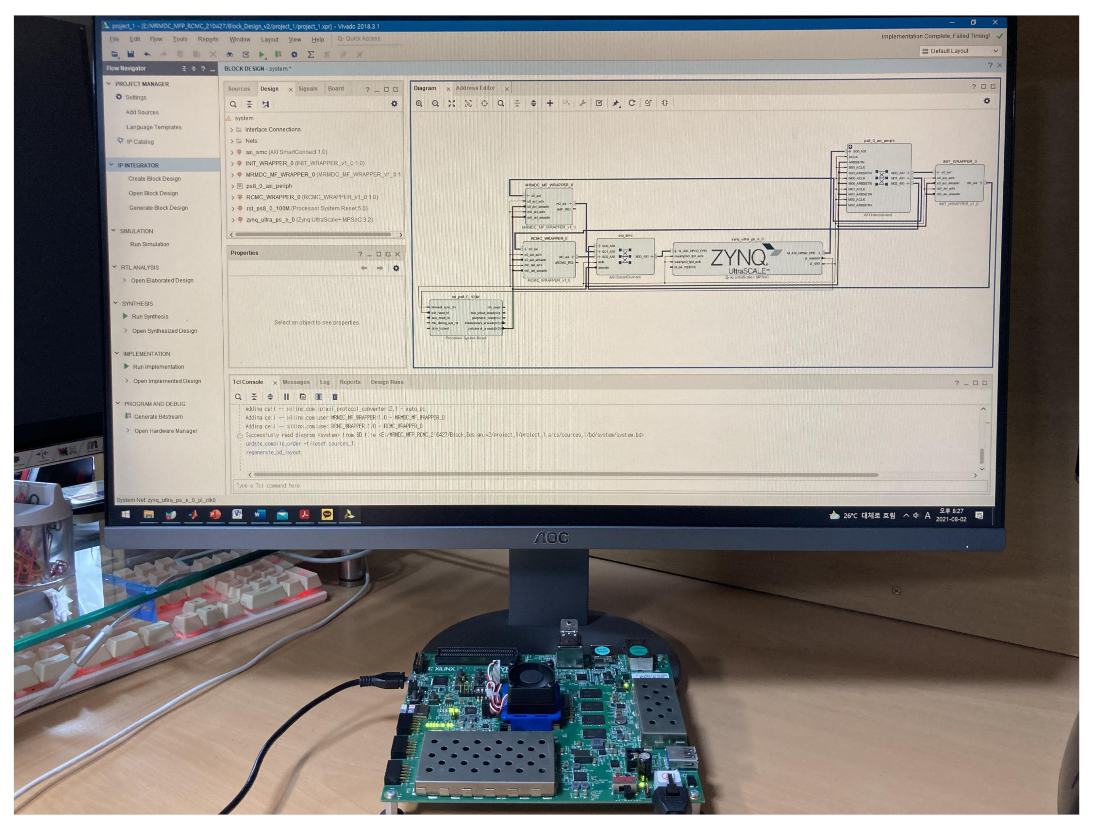This screenshot has width=1095, height=830.
Task: Click the wrench Customize Block icon
Action: [583, 103]
